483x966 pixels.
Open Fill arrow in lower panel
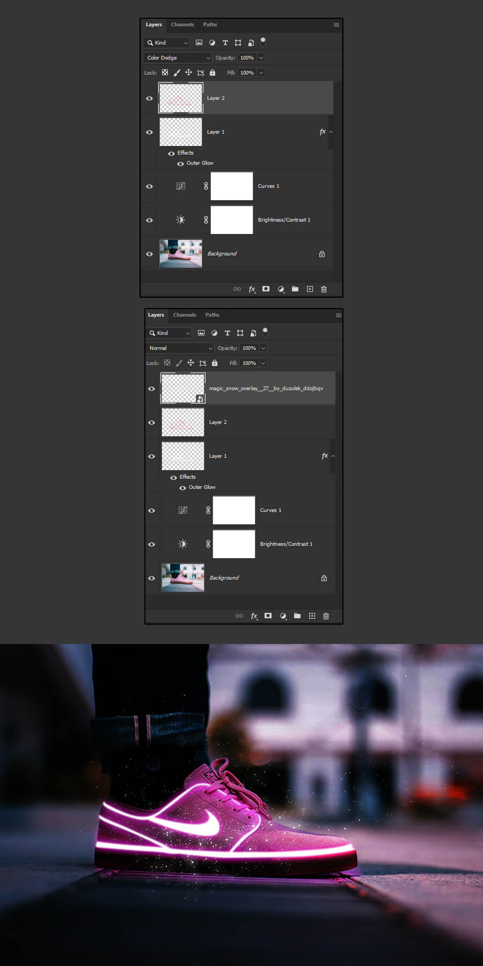pos(263,363)
